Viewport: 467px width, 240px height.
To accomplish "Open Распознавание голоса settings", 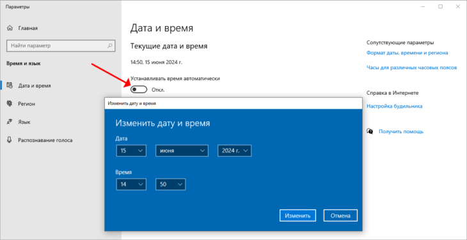I will pos(45,140).
